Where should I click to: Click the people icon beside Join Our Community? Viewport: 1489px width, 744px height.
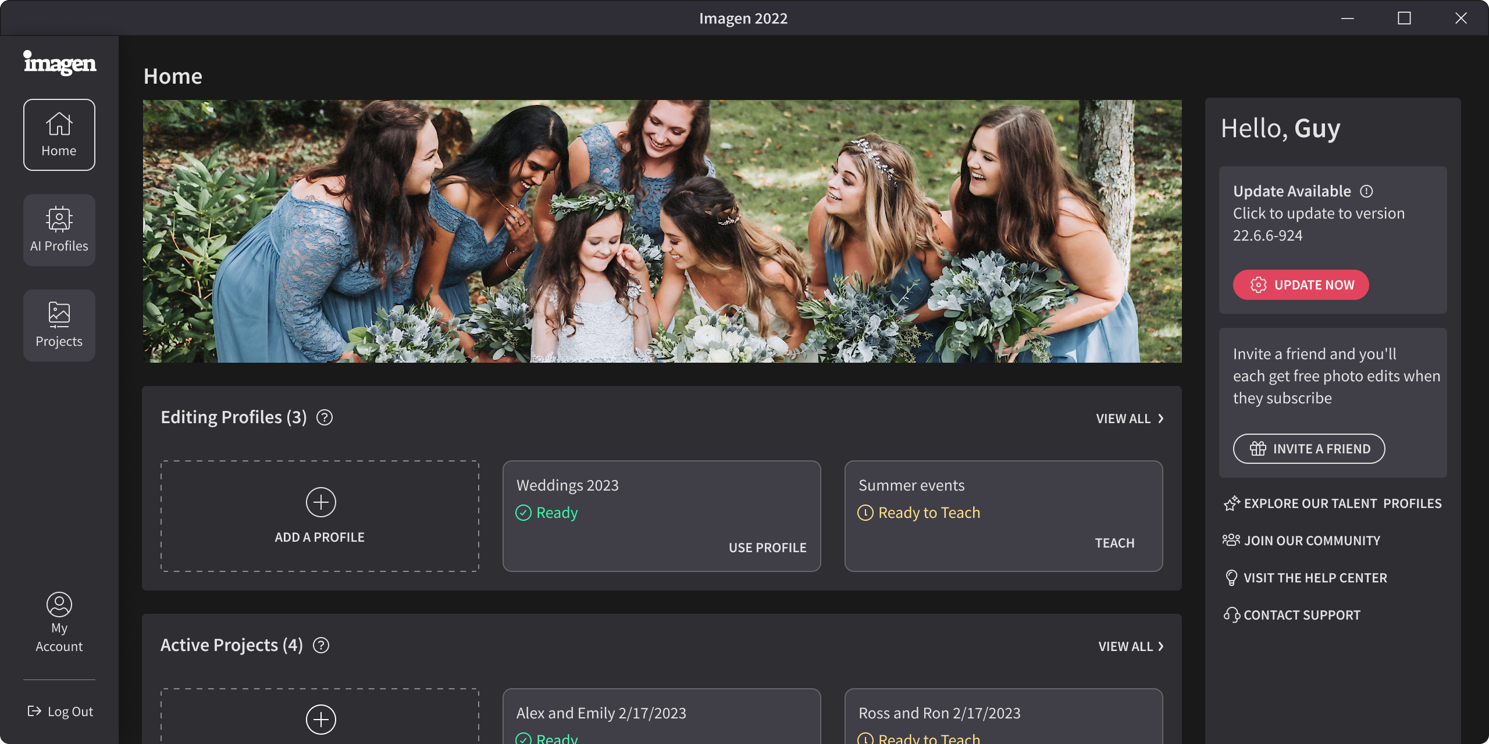[x=1231, y=540]
